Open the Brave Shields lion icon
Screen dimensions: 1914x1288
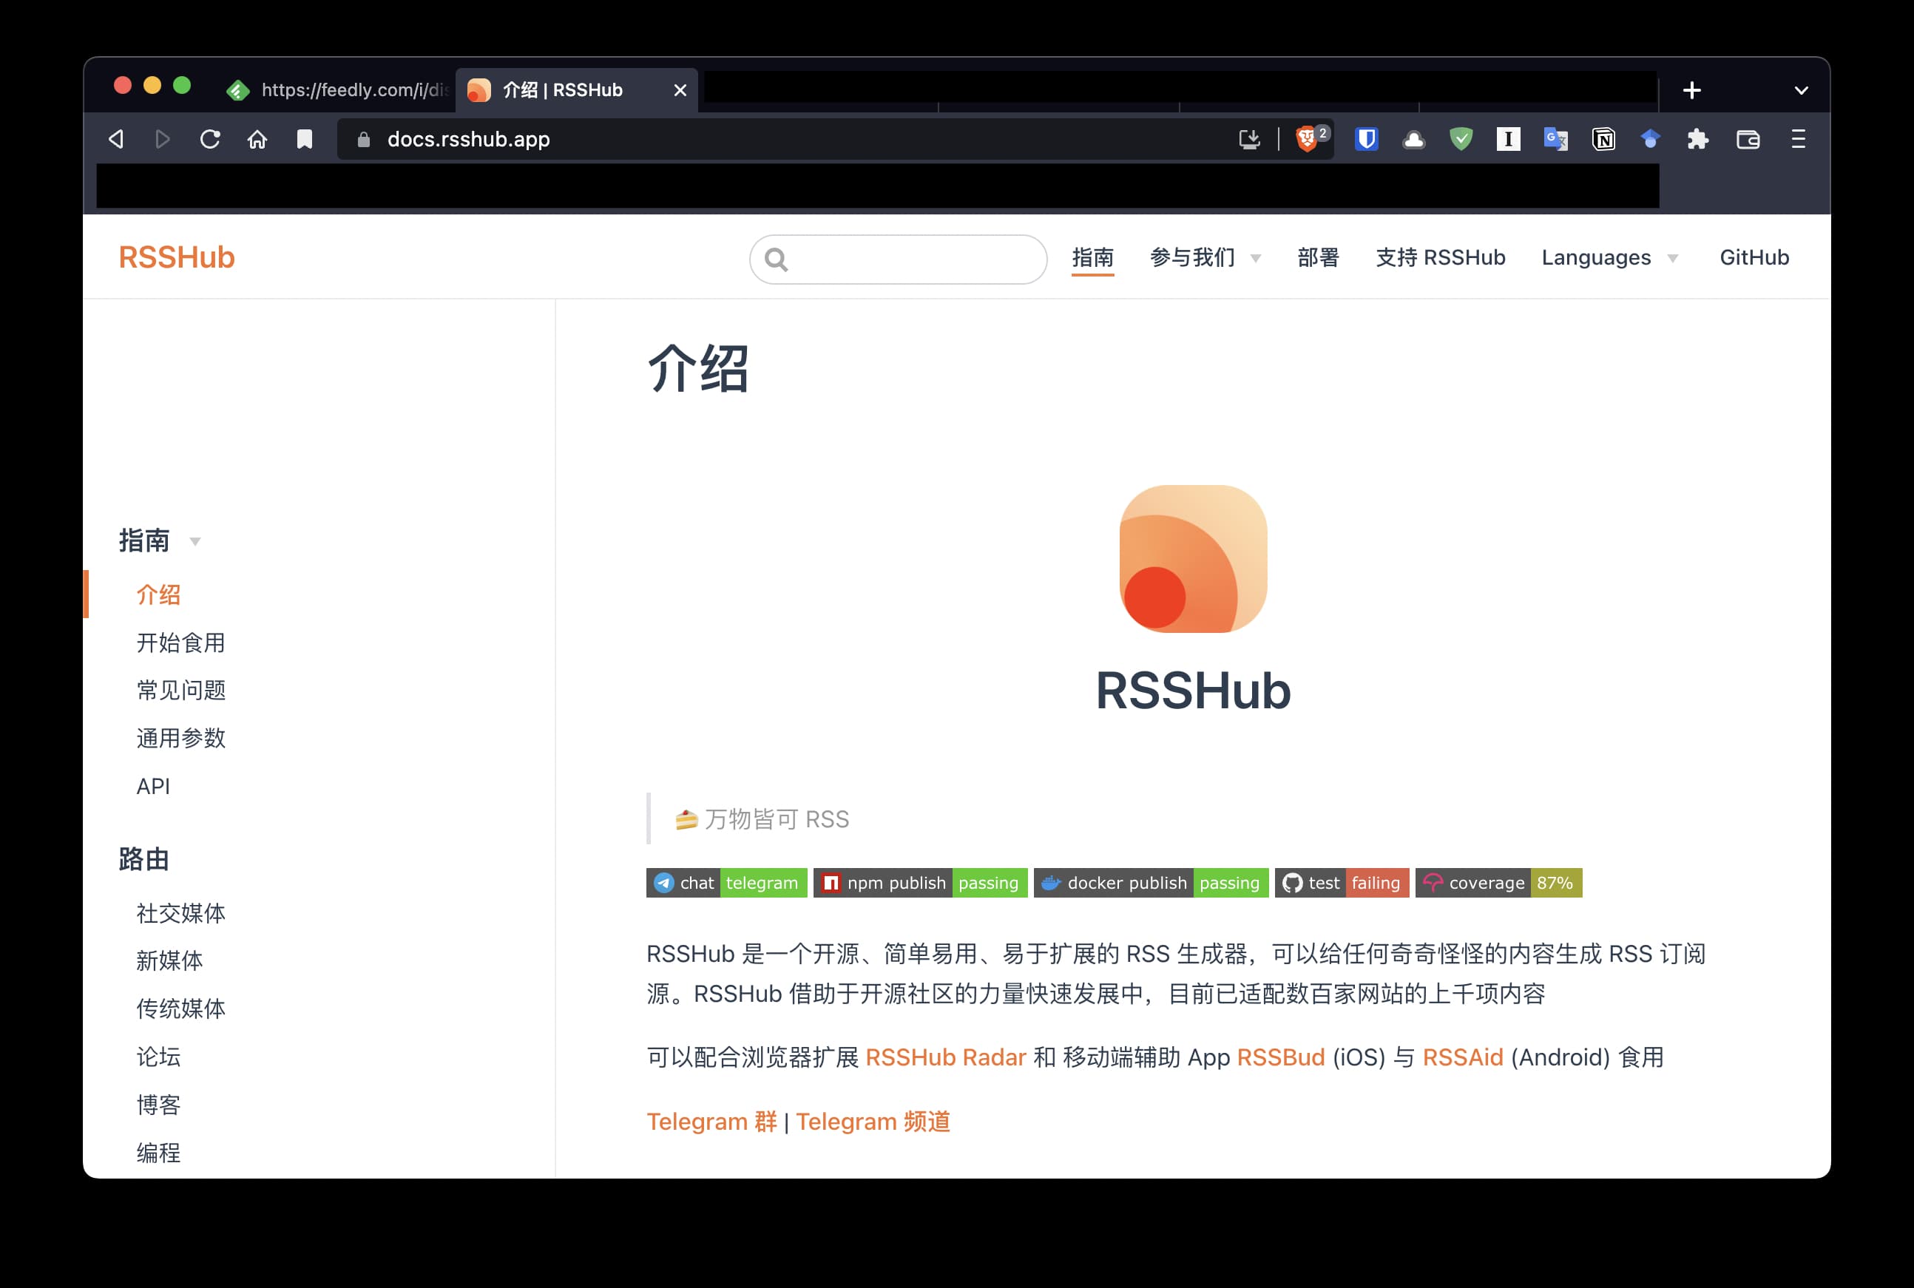(1305, 139)
